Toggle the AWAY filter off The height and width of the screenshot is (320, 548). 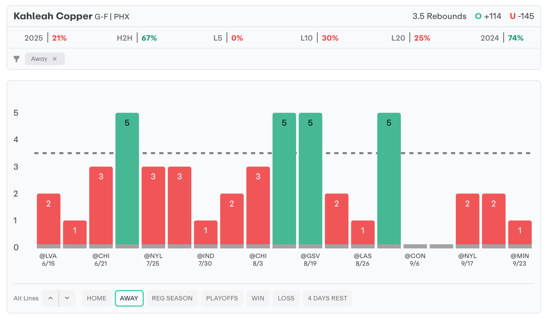point(129,298)
